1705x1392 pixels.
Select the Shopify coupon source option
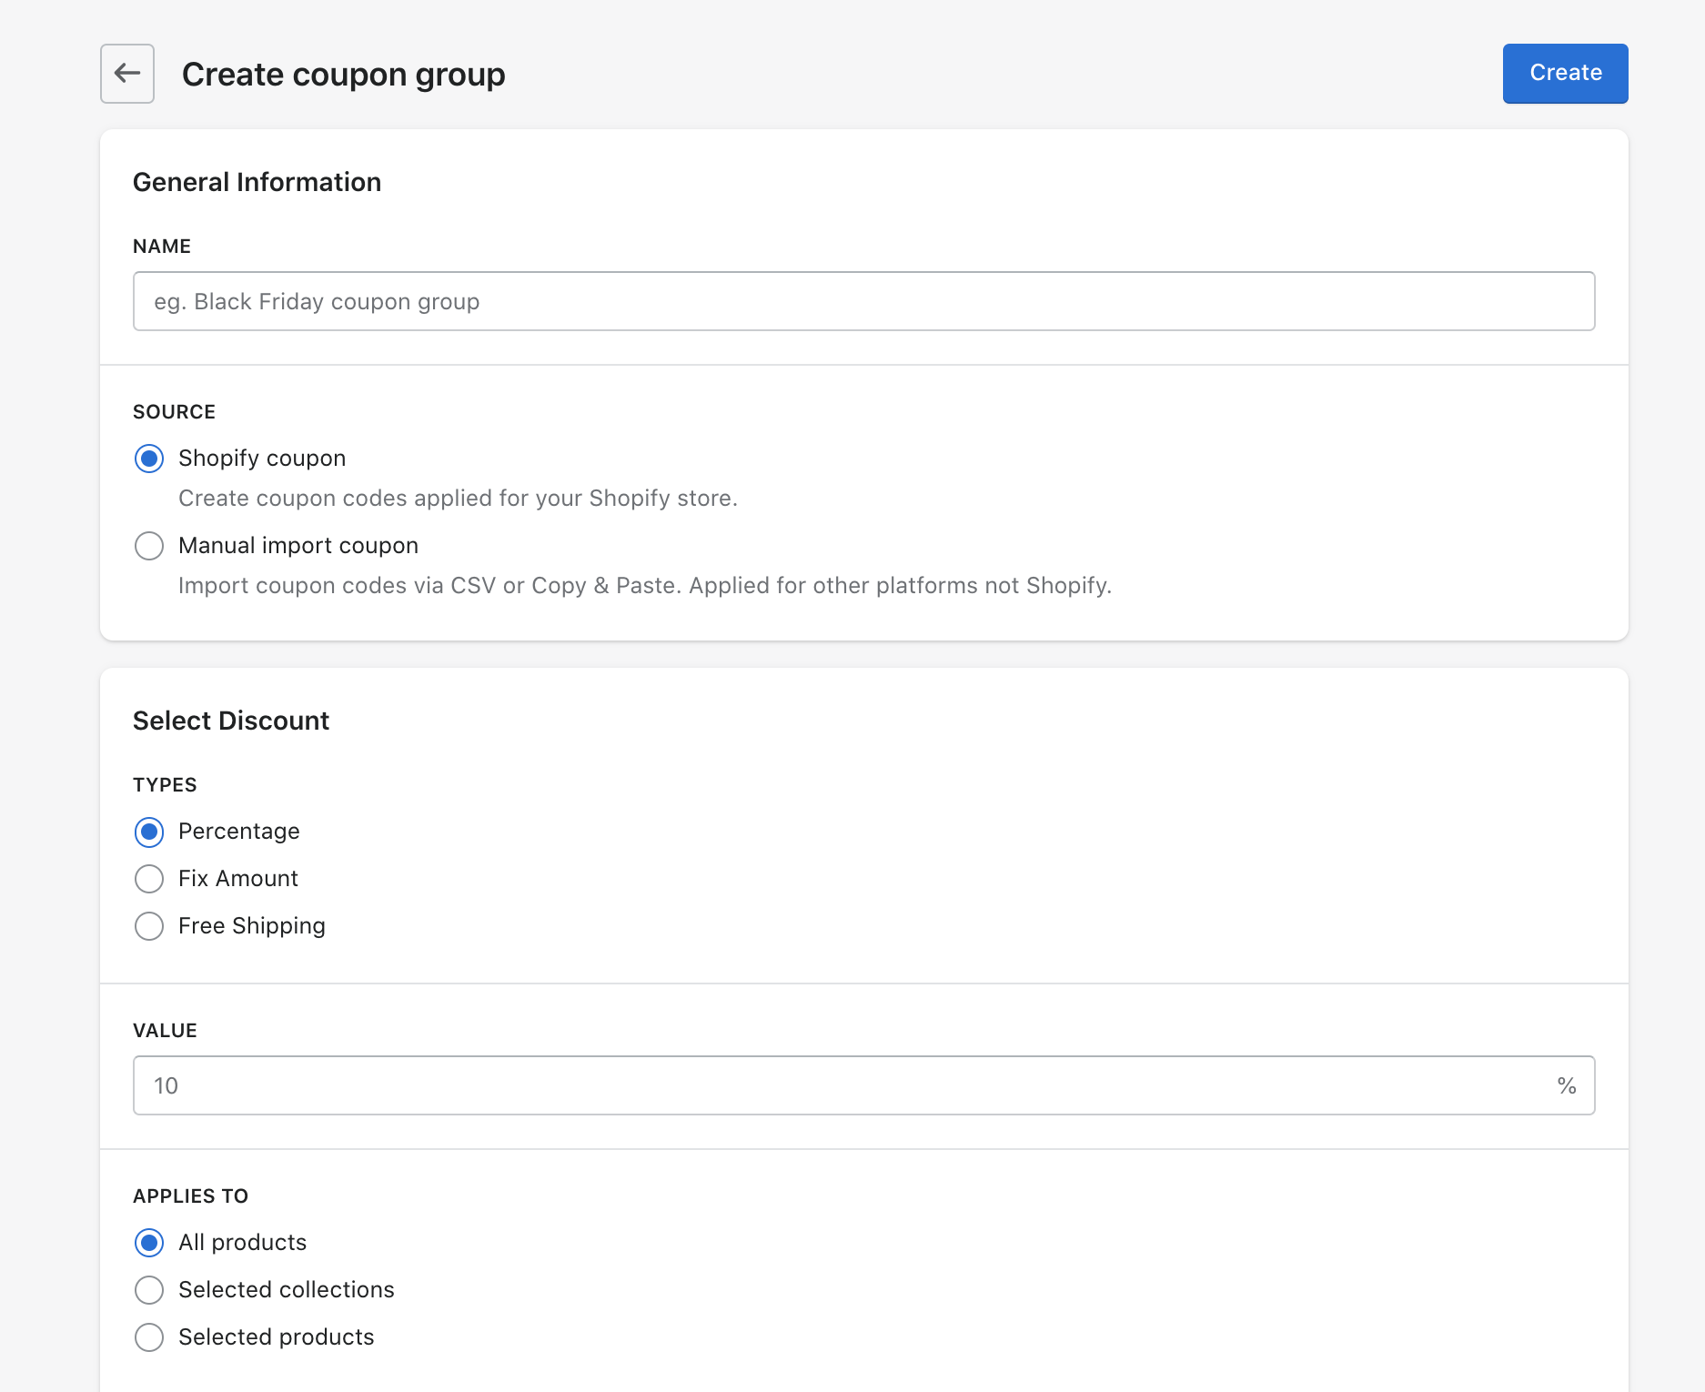tap(149, 459)
